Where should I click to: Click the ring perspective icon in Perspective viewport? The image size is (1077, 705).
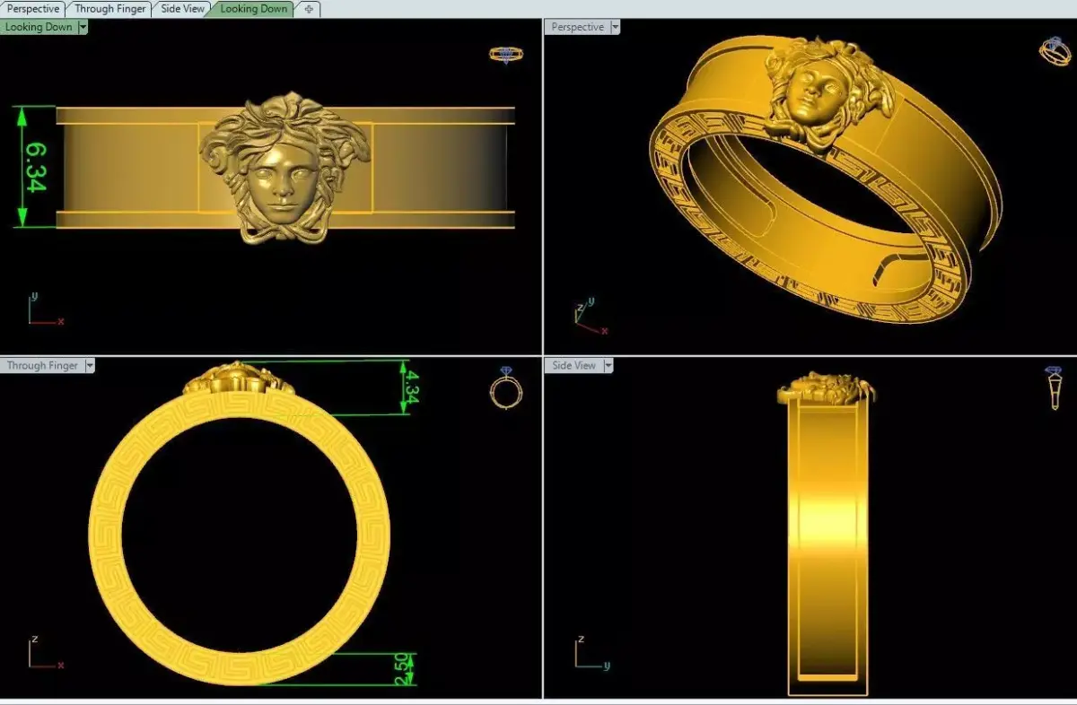pos(1054,51)
